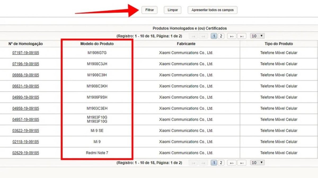This screenshot has width=318, height=178.
Task: Click the Modelo do Produto column header
Action: click(97, 44)
